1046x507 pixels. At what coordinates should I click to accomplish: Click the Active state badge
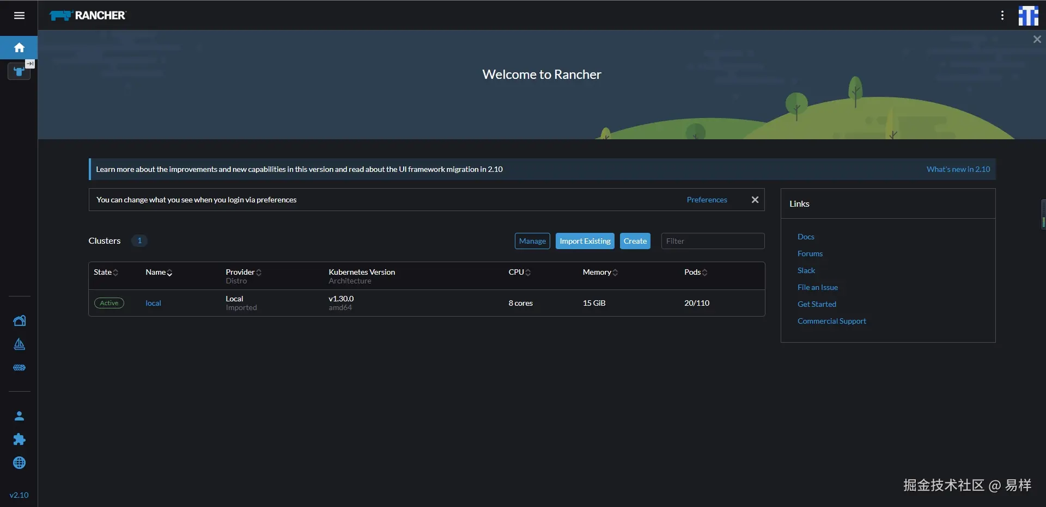pos(109,303)
